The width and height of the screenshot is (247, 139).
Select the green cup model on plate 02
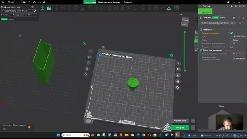point(133,84)
